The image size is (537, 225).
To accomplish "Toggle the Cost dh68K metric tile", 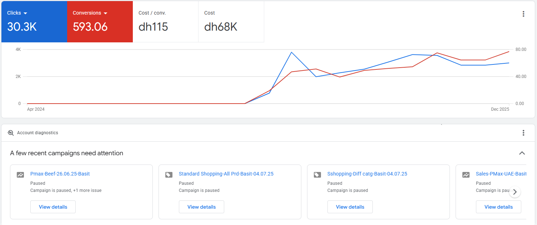I will [x=231, y=22].
